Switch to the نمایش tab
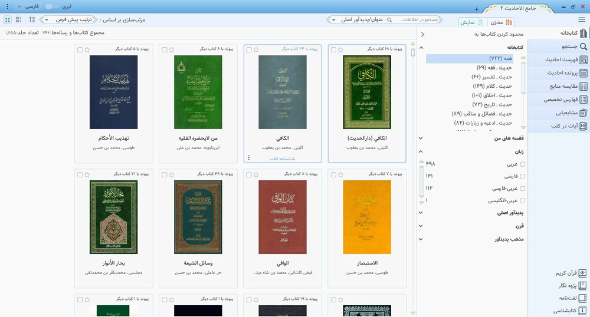 pos(472,22)
